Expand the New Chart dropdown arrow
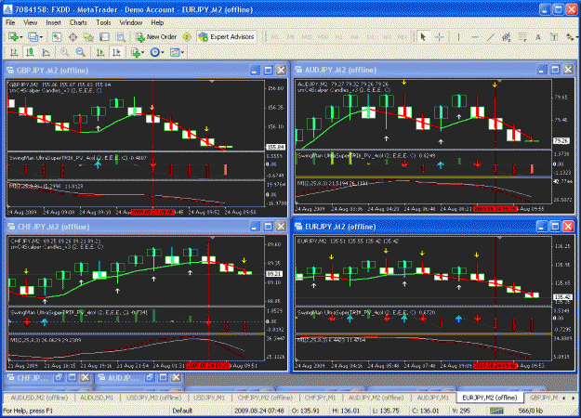Screen dimensions: 581x418 click(x=21, y=37)
